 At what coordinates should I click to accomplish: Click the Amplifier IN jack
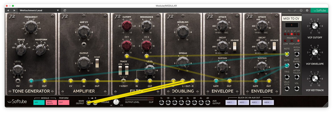(x=84, y=81)
